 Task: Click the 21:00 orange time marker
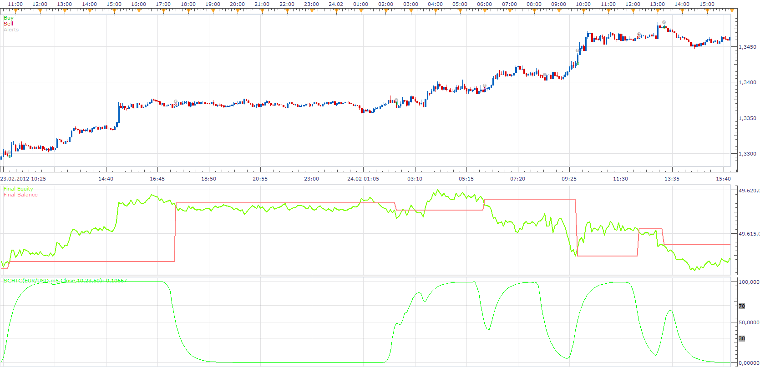pyautogui.click(x=262, y=11)
